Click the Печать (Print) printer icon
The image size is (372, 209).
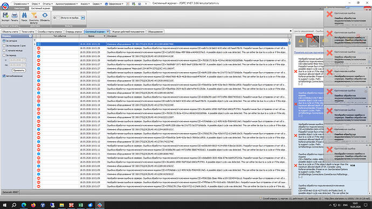click(15, 16)
